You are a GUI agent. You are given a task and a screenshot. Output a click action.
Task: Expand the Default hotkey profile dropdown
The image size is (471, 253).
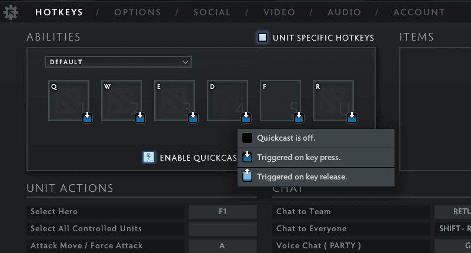click(x=118, y=62)
